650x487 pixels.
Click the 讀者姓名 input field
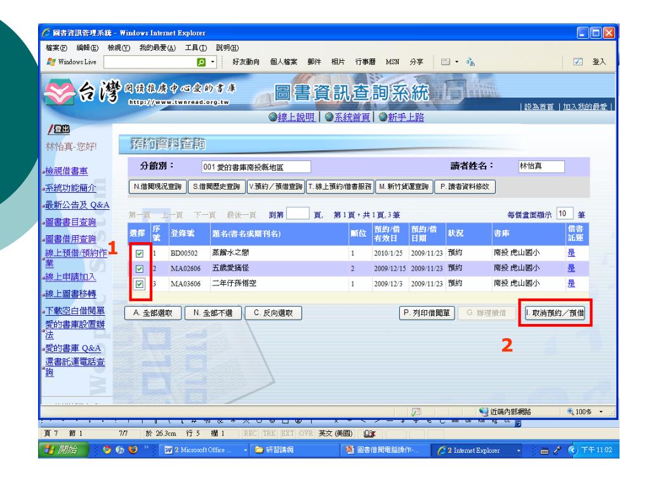[541, 167]
